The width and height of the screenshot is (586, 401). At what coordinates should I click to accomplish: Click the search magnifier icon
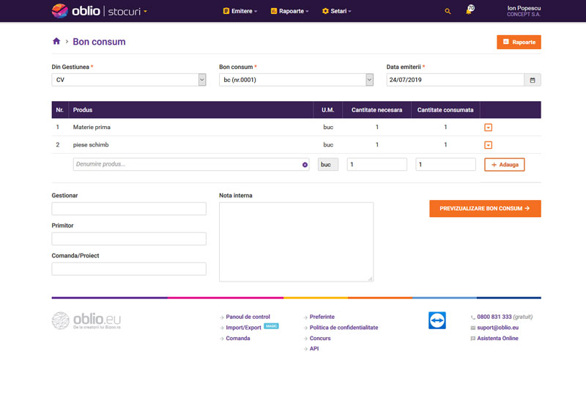click(448, 12)
